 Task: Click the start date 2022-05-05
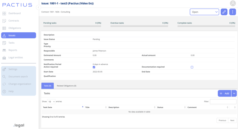97,72
